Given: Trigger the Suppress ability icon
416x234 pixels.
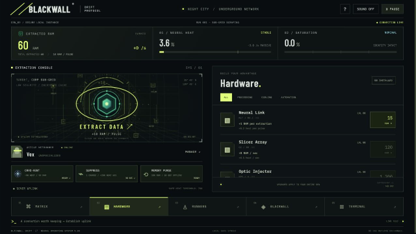Looking at the screenshot, I should coord(81,174).
